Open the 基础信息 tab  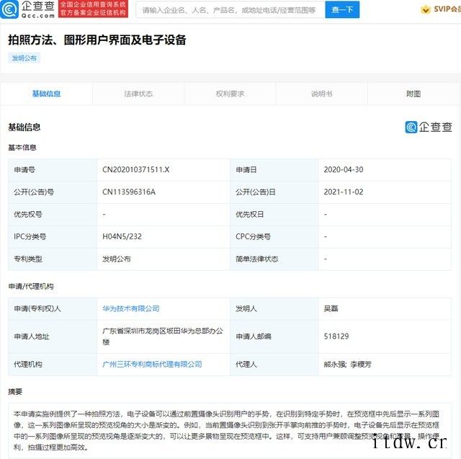46,94
